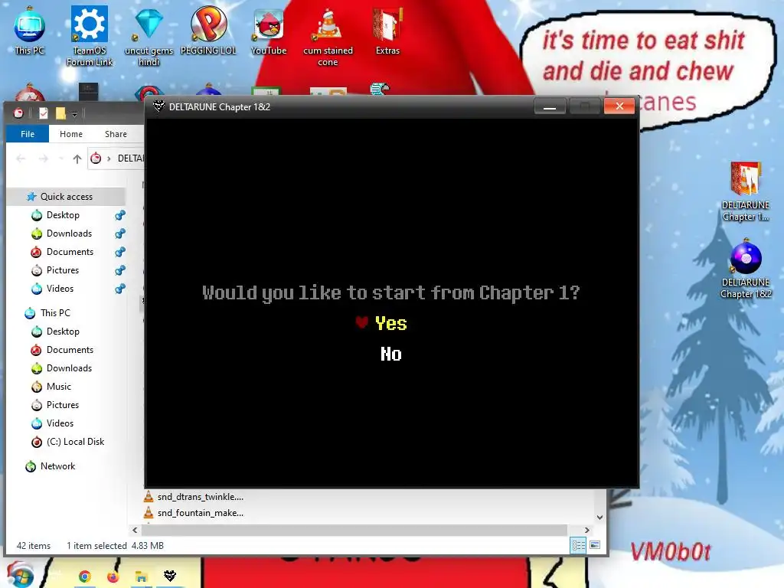Click New folder icon in Explorer title bar

point(60,113)
